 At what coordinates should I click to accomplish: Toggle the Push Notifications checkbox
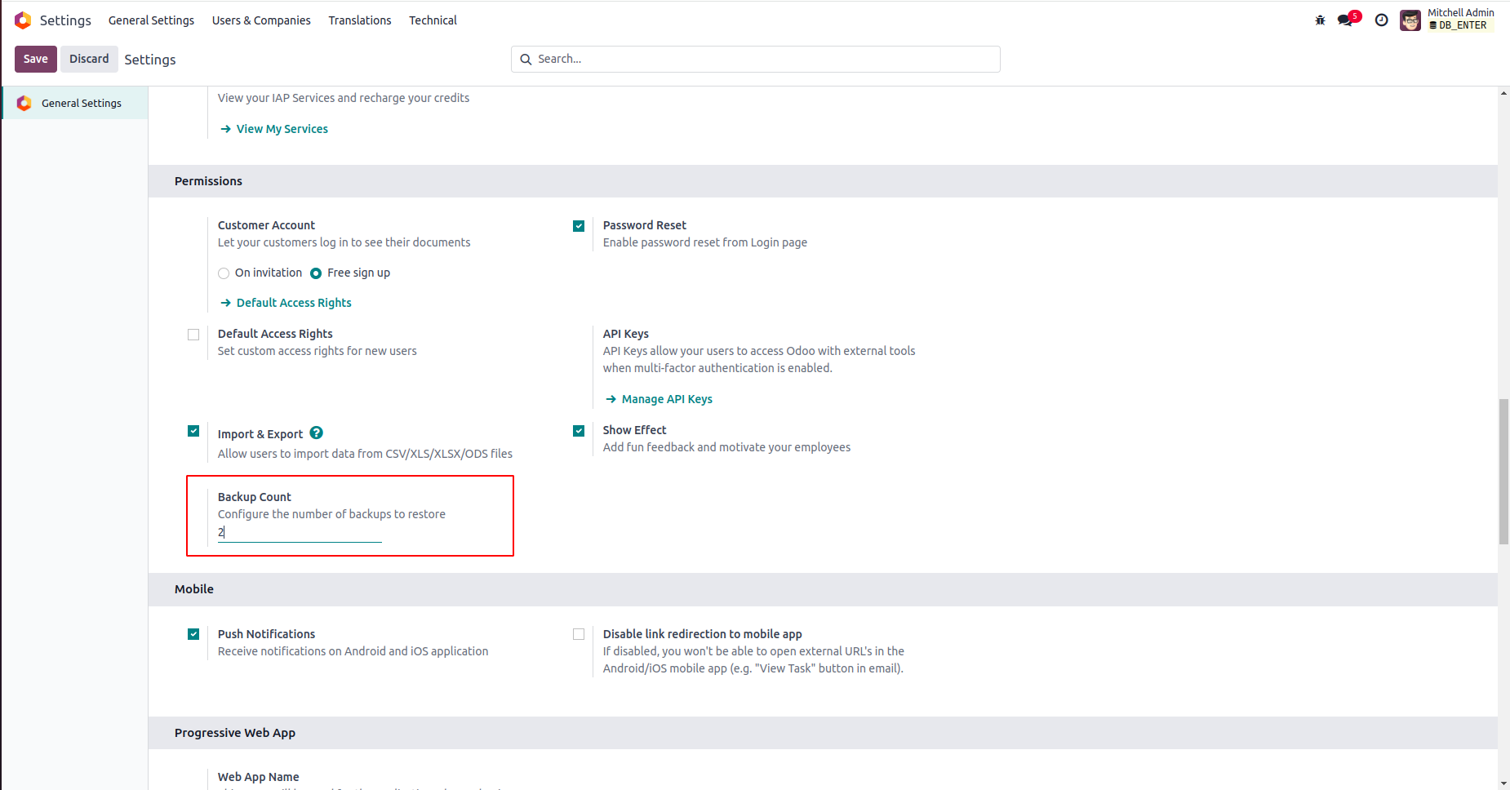click(193, 634)
